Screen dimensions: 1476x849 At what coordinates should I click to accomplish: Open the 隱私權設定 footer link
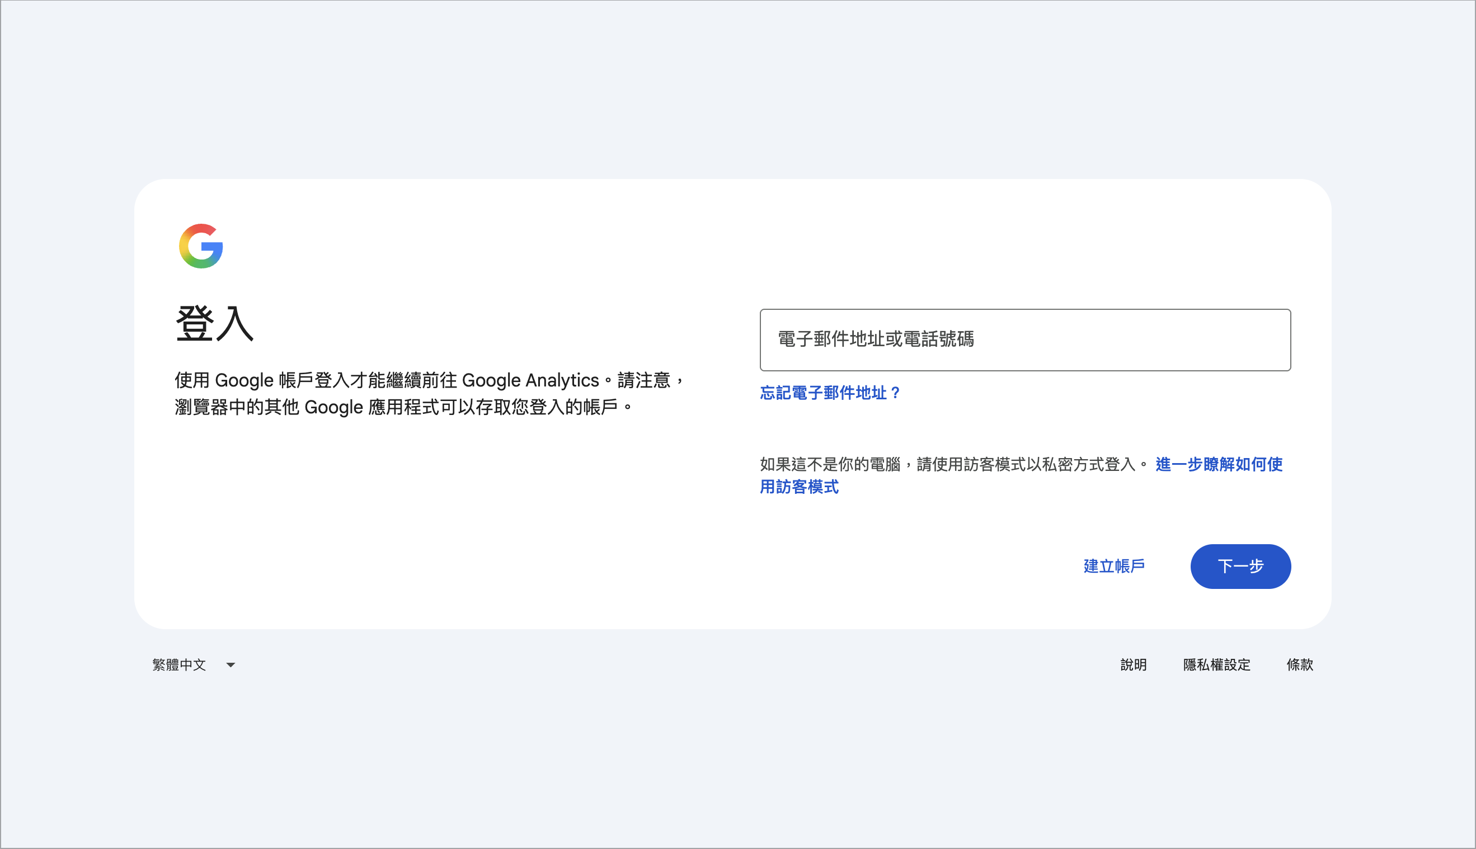pos(1216,665)
